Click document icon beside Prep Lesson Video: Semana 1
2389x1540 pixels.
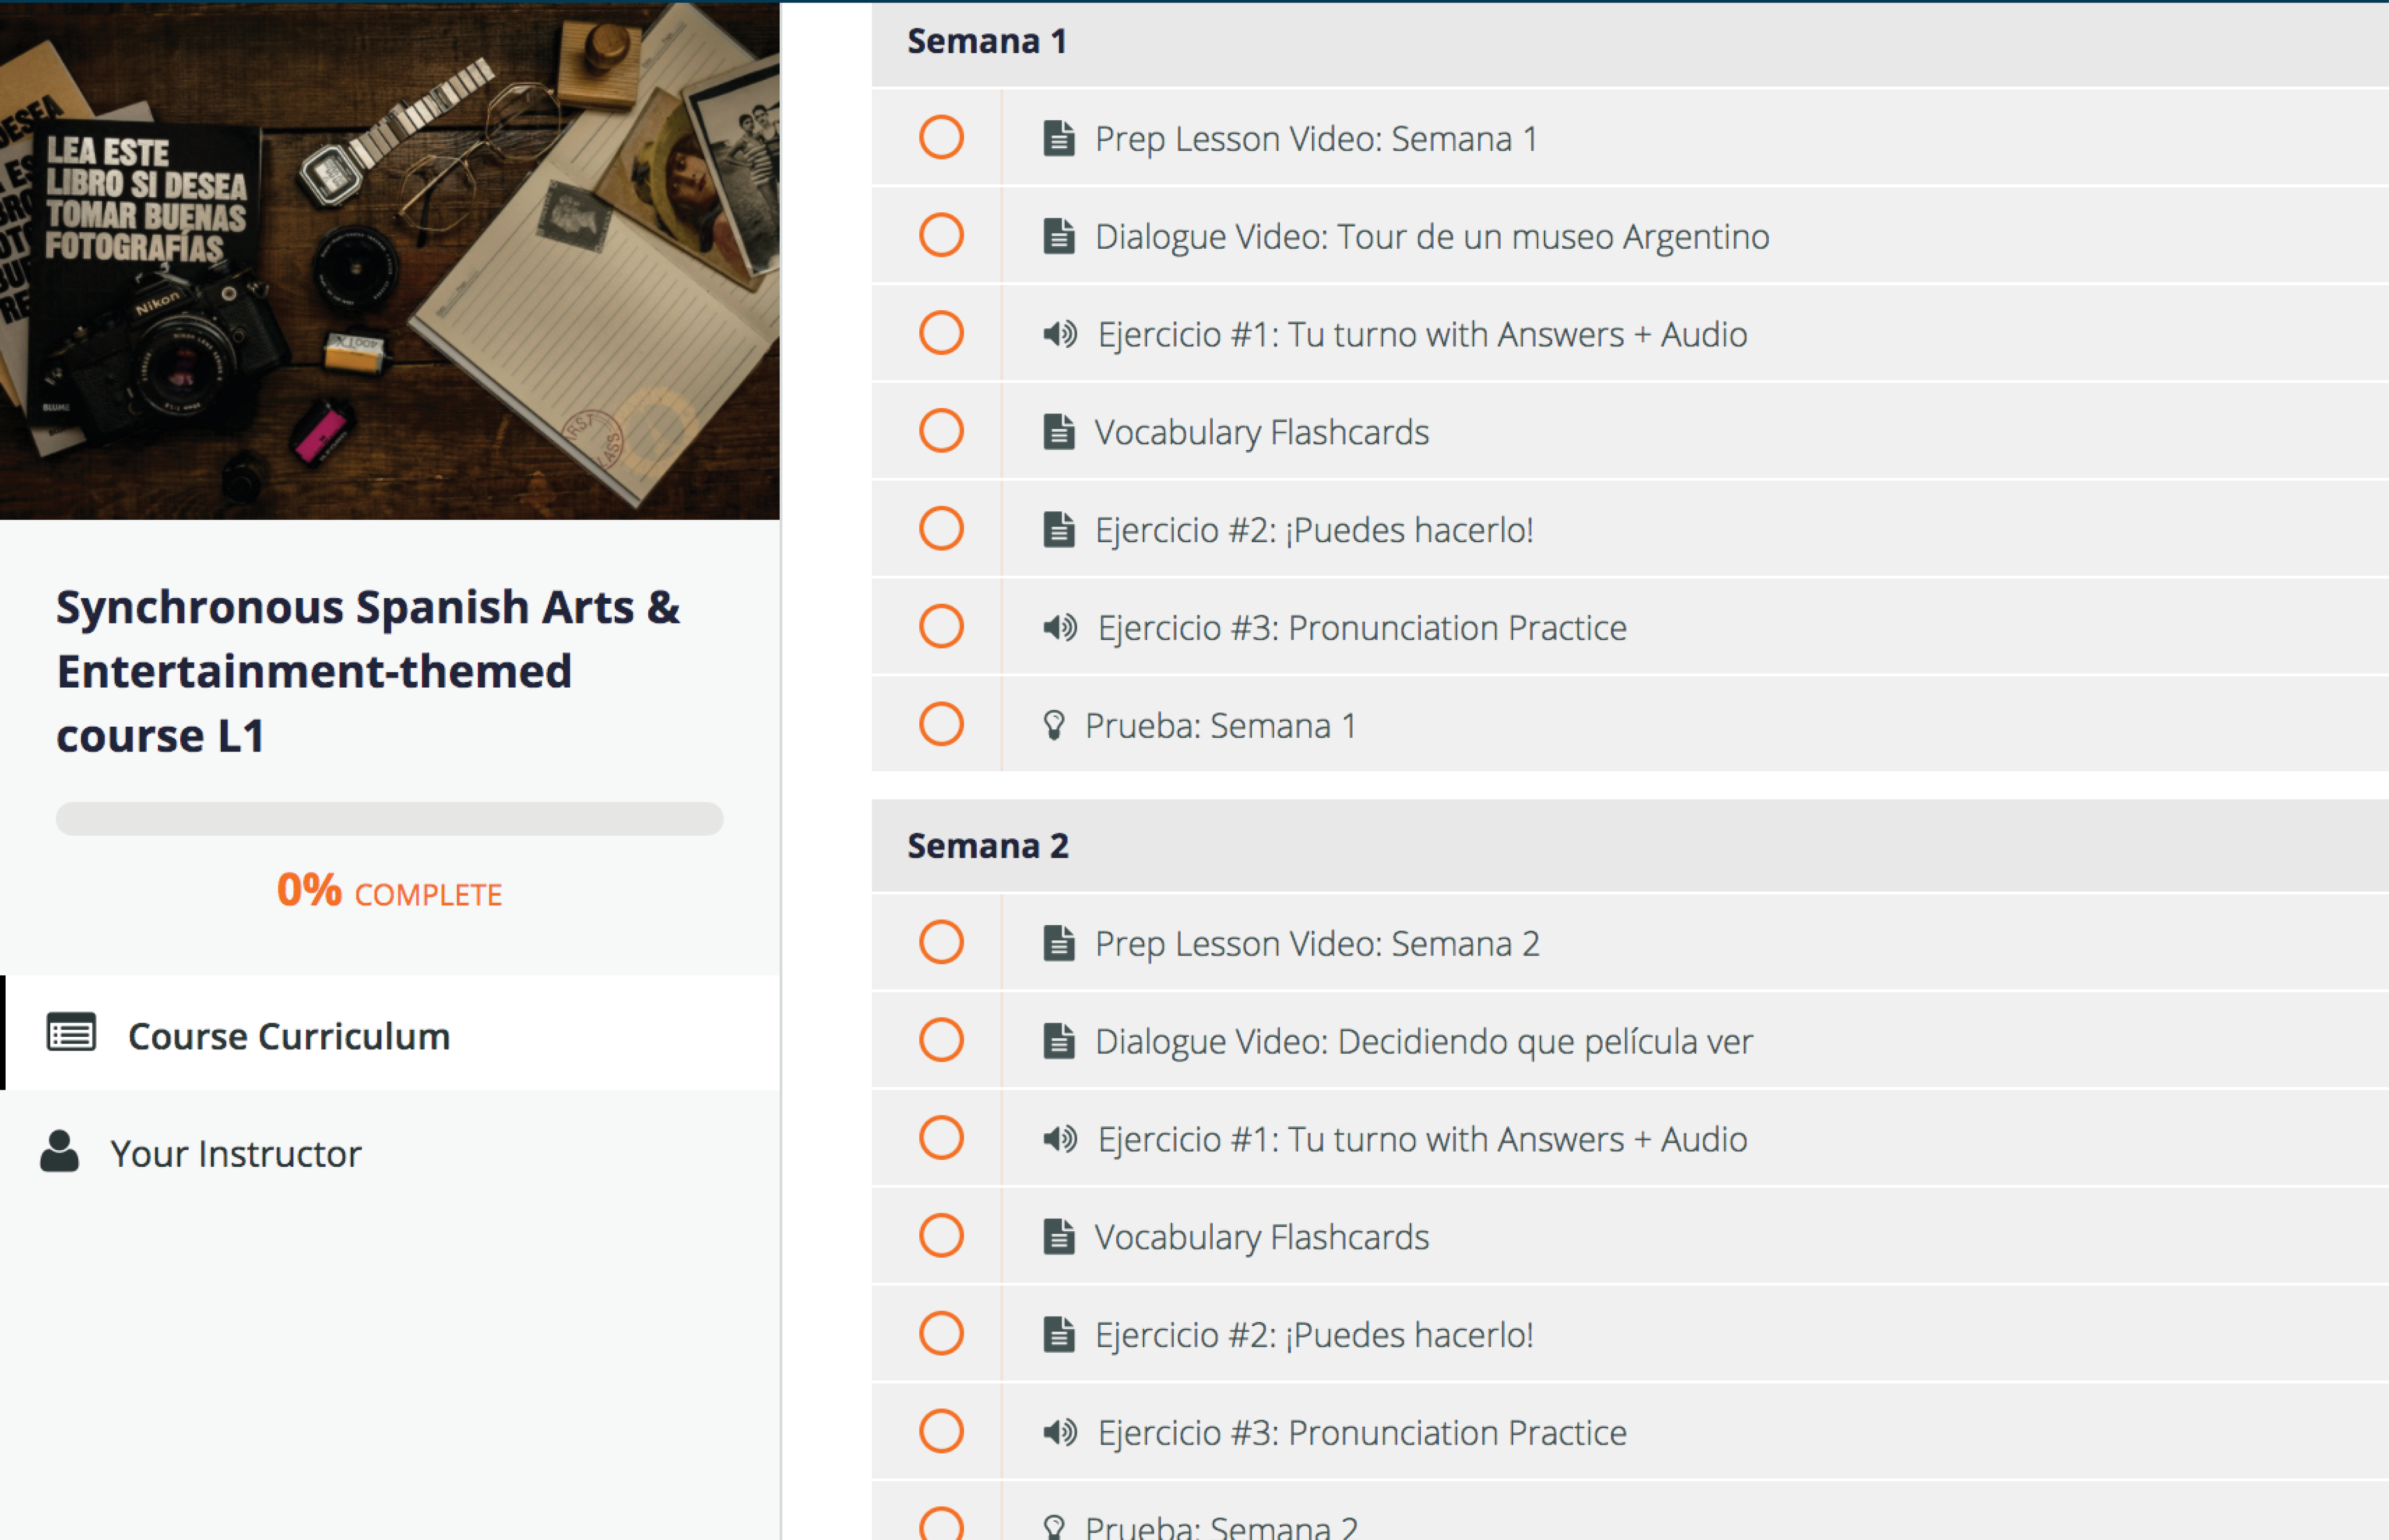[x=1058, y=138]
